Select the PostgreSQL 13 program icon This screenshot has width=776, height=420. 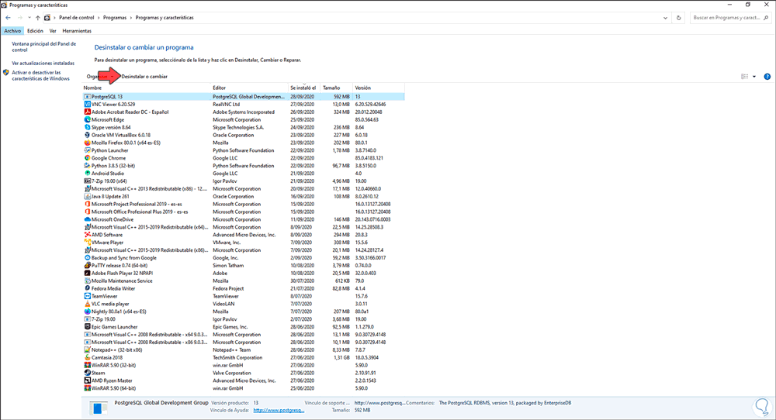pos(88,97)
